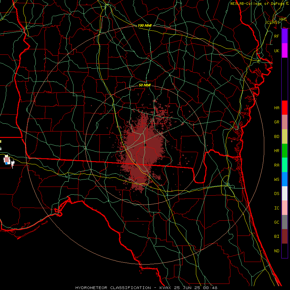Click the 'RF' legend label text

coord(277,36)
